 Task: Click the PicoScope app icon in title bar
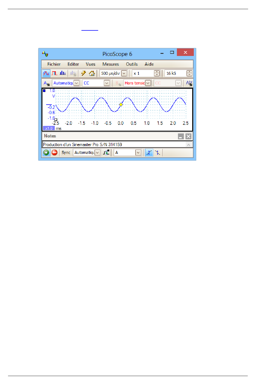click(45, 54)
